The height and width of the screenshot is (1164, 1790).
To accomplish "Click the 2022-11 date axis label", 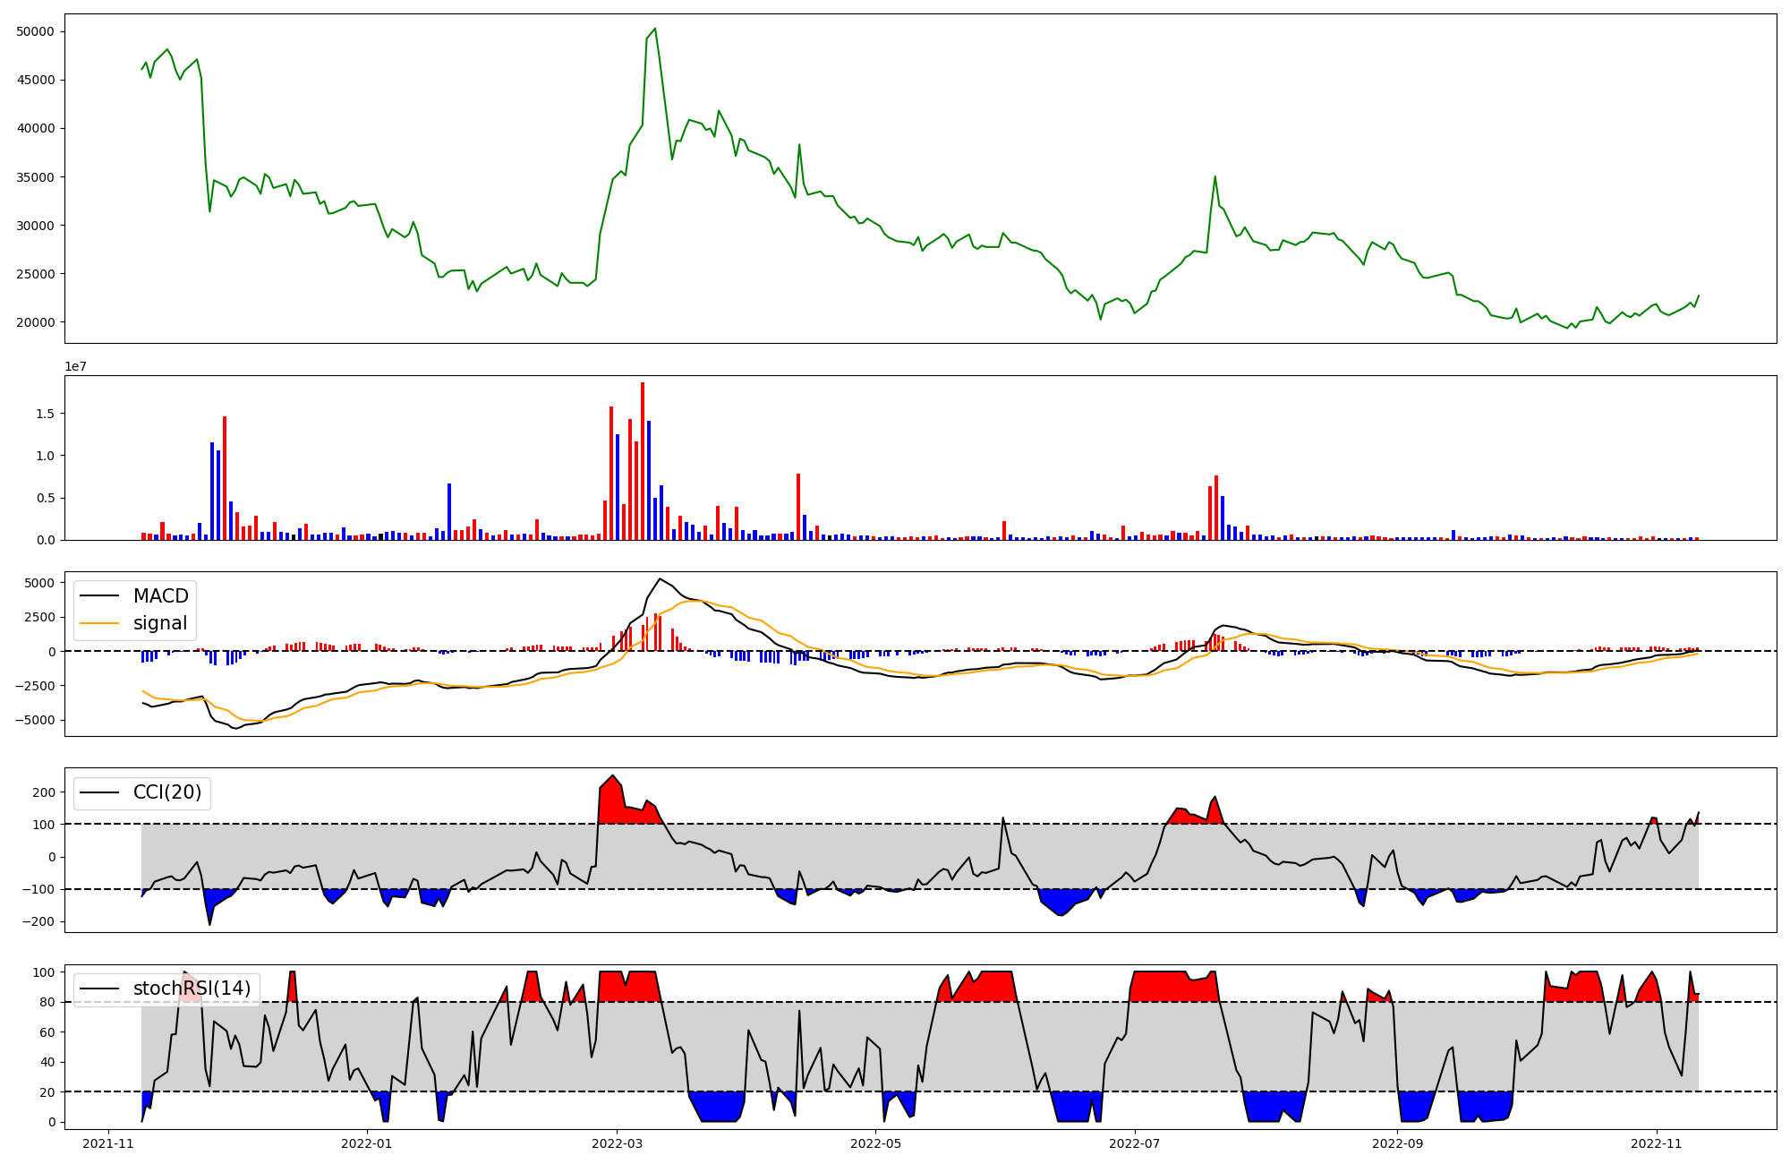I will pyautogui.click(x=1657, y=1143).
